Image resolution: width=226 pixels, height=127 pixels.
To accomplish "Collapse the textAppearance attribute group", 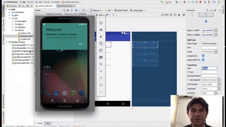I will point(188,80).
